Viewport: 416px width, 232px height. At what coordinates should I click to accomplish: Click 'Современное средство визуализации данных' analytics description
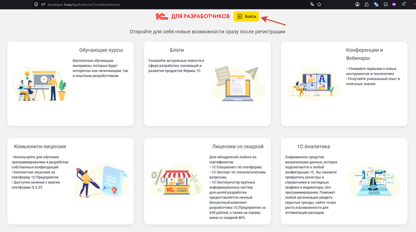(311, 185)
